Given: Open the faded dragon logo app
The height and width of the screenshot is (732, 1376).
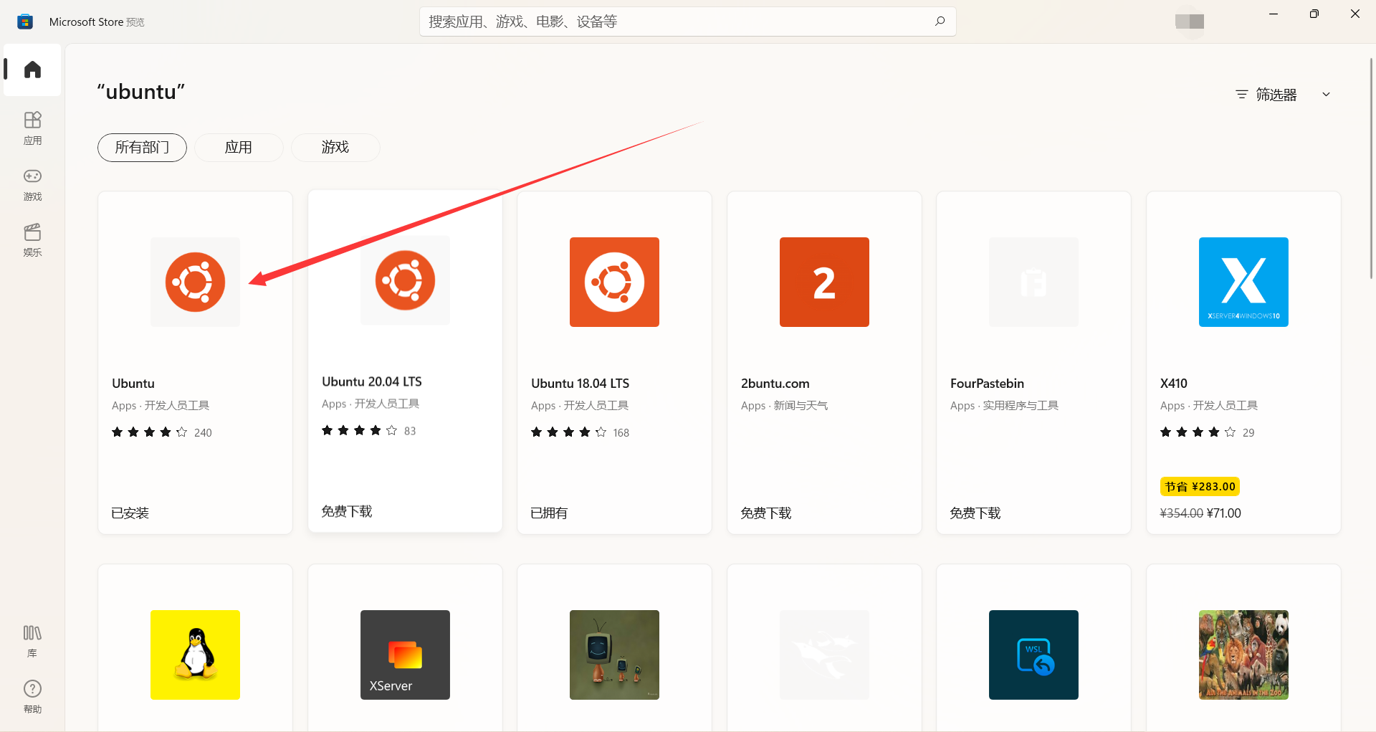Looking at the screenshot, I should pos(824,655).
